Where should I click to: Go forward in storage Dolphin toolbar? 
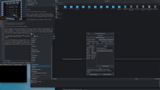coord(57,4)
